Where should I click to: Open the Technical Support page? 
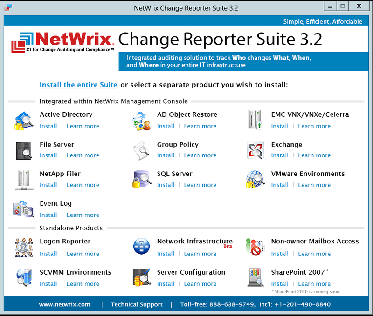[x=136, y=304]
